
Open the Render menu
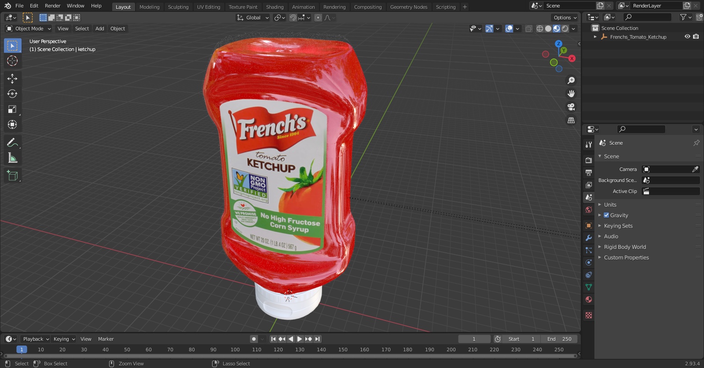(x=52, y=6)
